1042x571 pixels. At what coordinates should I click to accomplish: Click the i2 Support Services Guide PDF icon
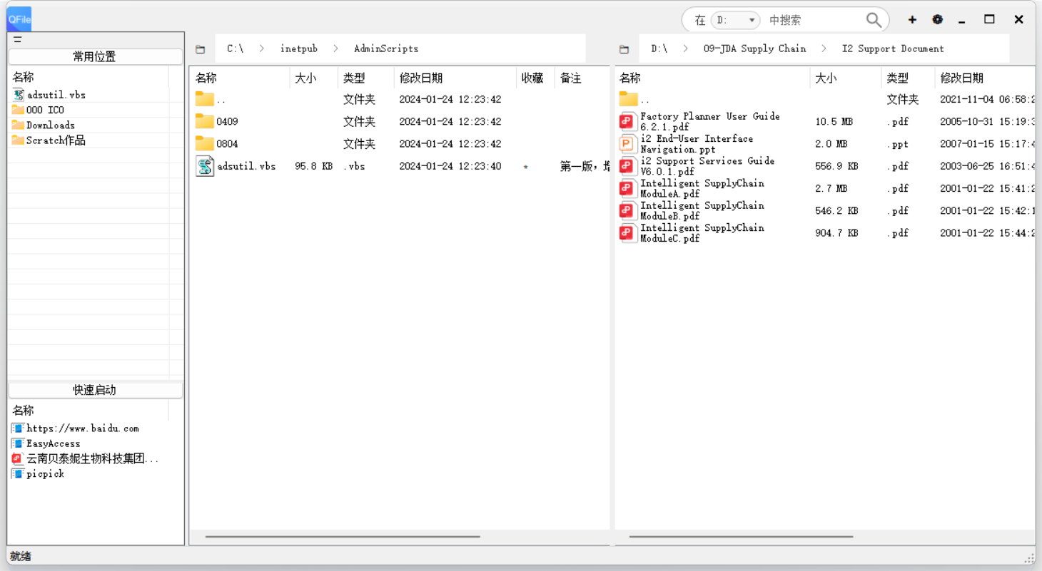point(627,166)
